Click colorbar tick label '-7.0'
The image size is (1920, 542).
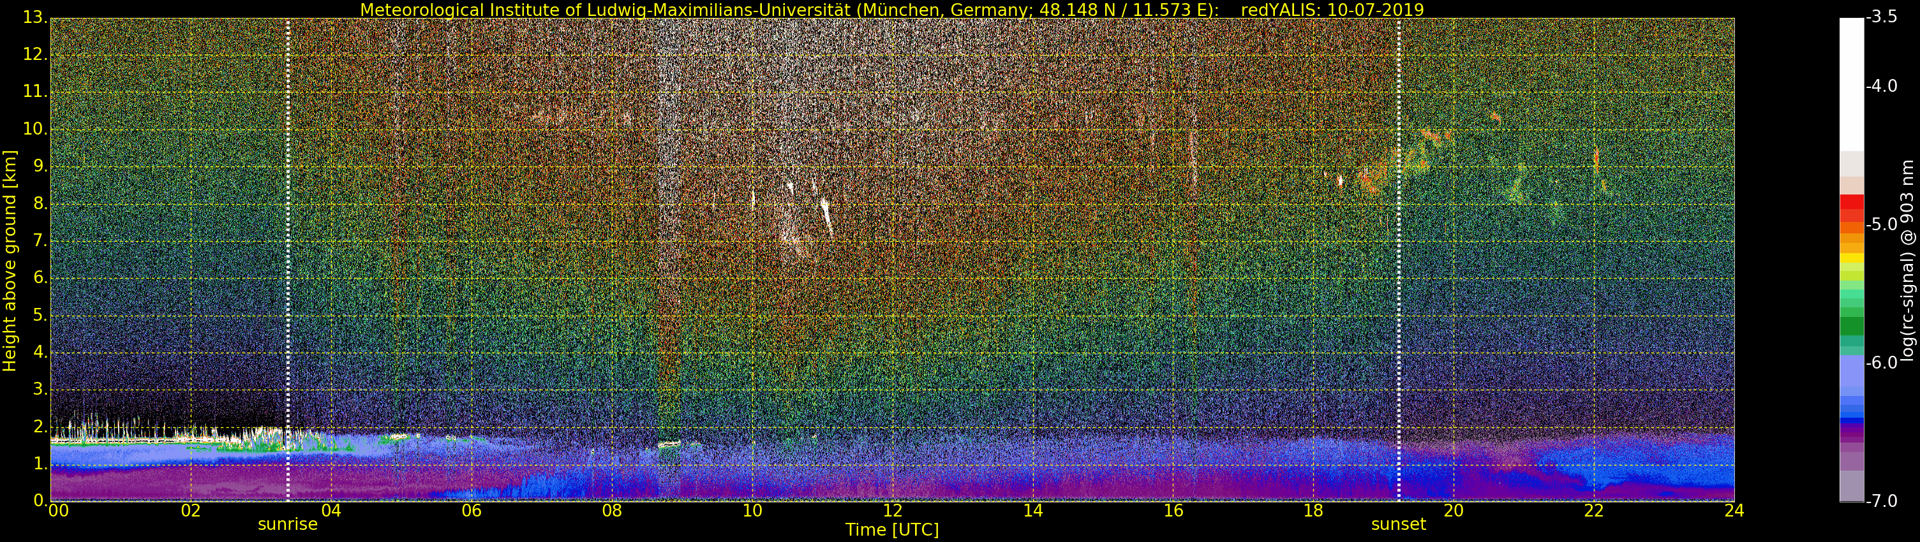[x=1881, y=501]
